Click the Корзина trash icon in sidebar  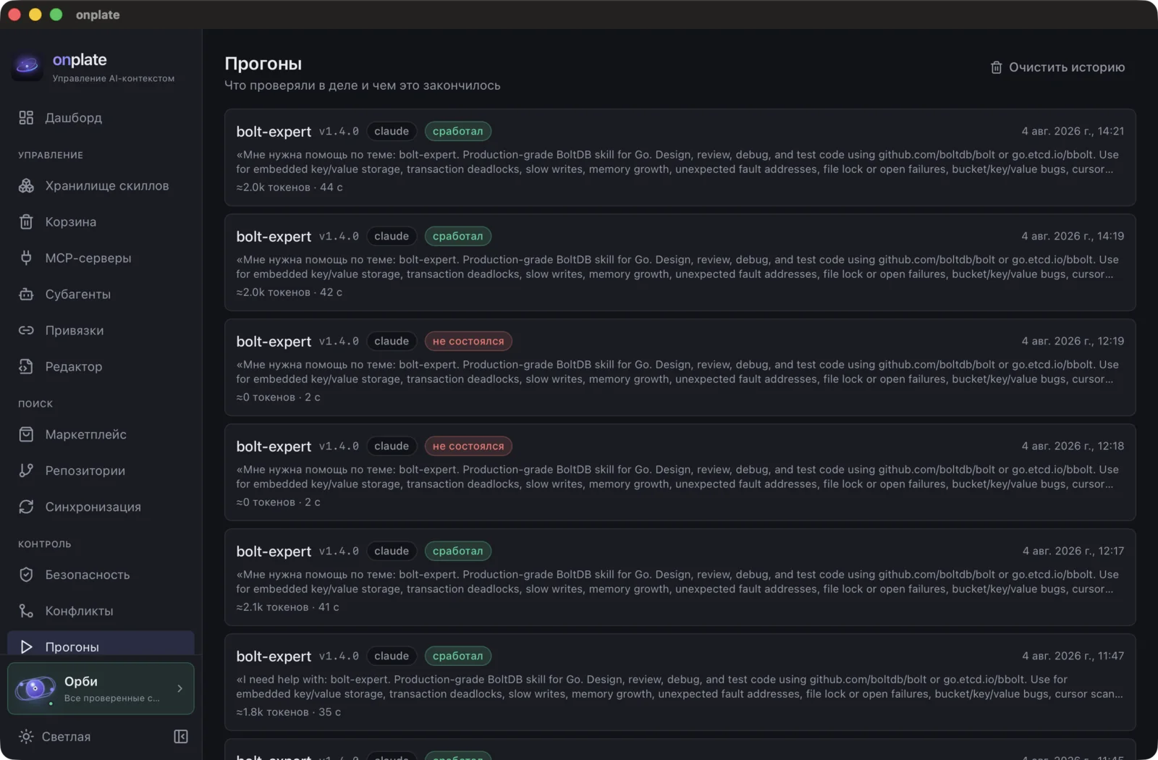(26, 222)
